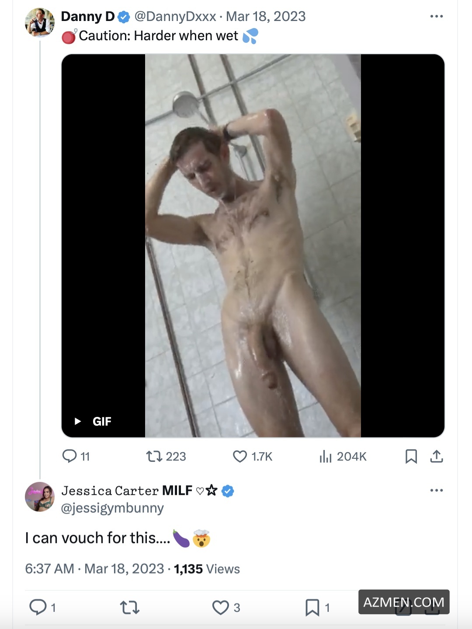472x629 pixels.
Task: Repost the tweet with 223 reposts
Action: pyautogui.click(x=154, y=456)
